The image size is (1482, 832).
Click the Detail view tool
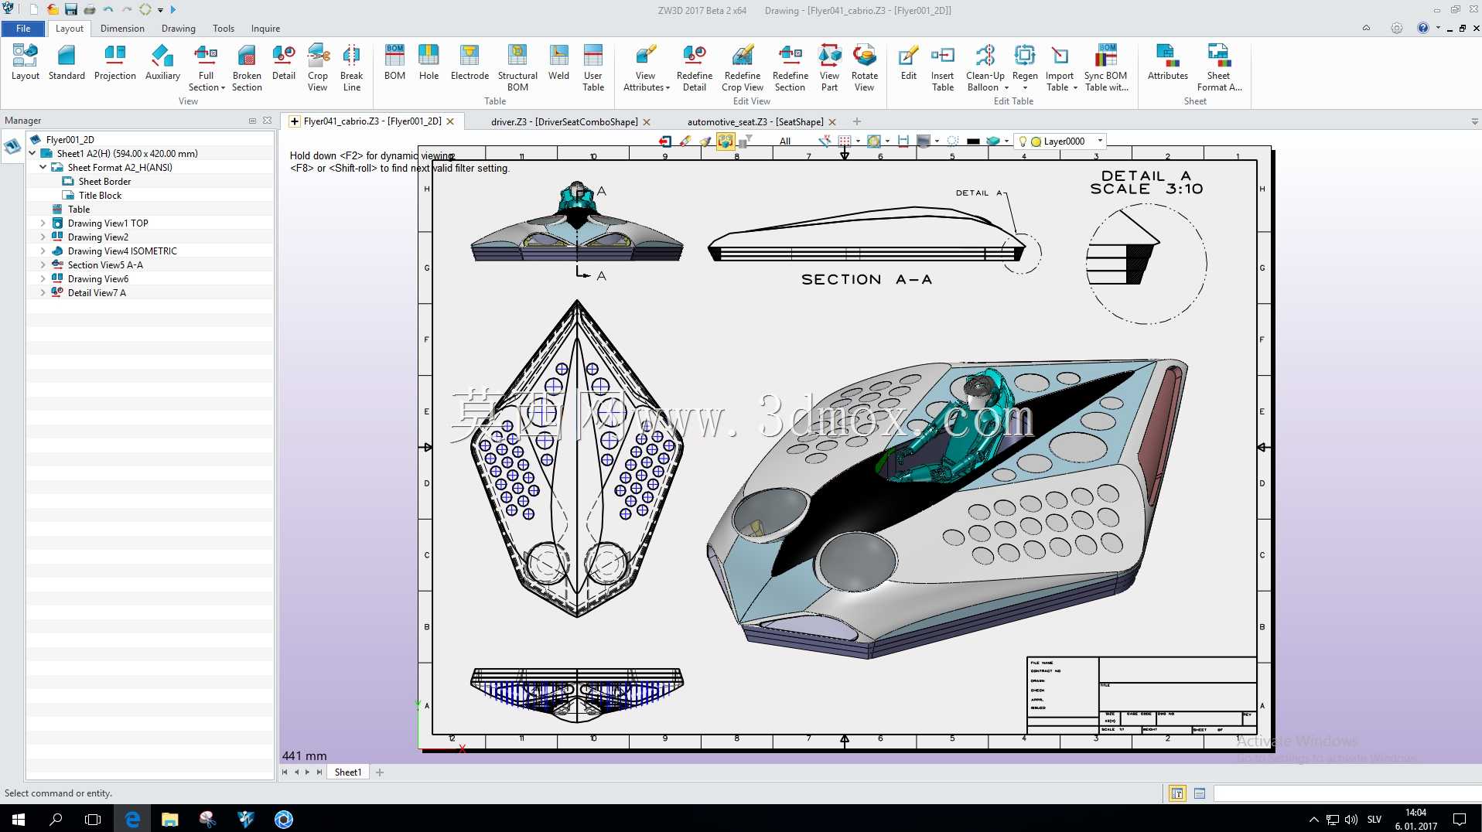(x=284, y=62)
